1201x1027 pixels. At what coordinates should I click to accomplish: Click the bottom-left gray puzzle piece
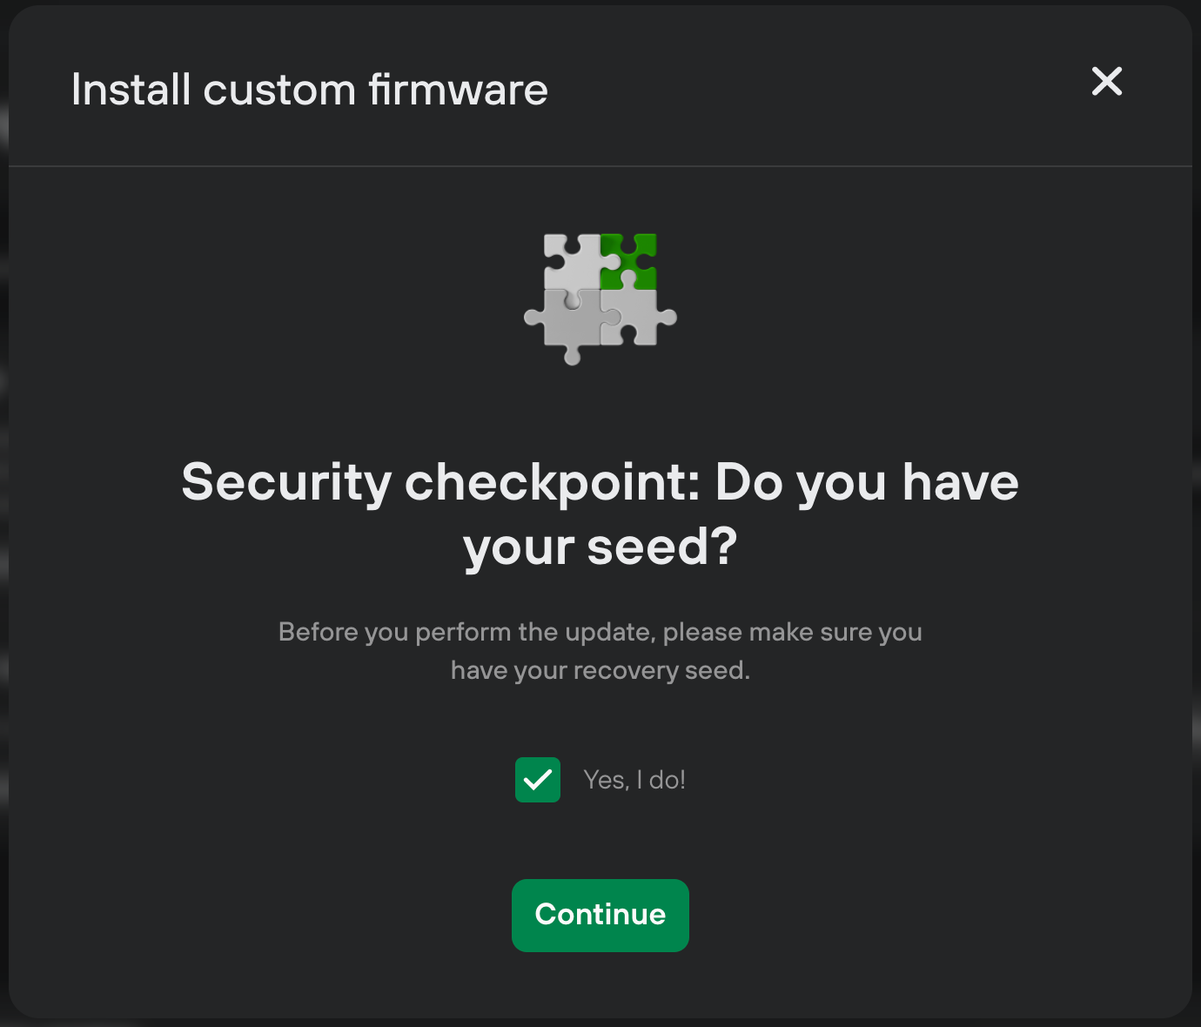566,325
